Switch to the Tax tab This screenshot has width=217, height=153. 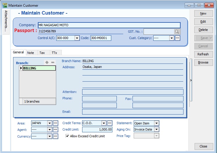[x=42, y=53]
